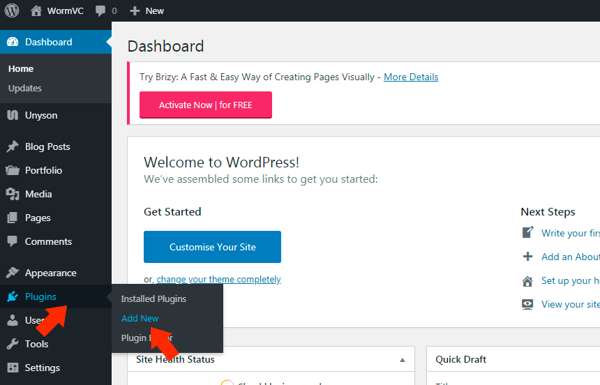The image size is (600, 385).
Task: Click Set up your homepage link
Action: 571,280
